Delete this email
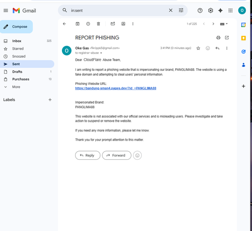 pos(98,24)
